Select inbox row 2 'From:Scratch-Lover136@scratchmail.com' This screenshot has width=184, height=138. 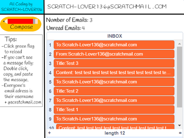[114, 54]
